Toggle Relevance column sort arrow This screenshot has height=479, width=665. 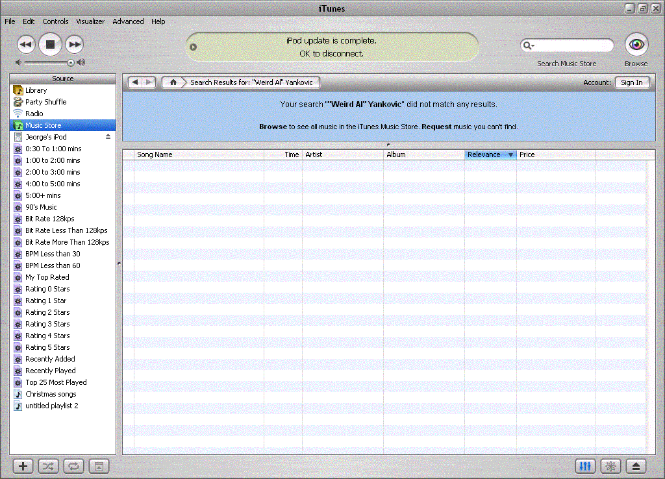point(510,155)
